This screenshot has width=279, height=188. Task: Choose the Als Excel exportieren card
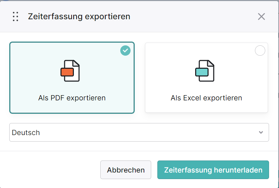(207, 78)
